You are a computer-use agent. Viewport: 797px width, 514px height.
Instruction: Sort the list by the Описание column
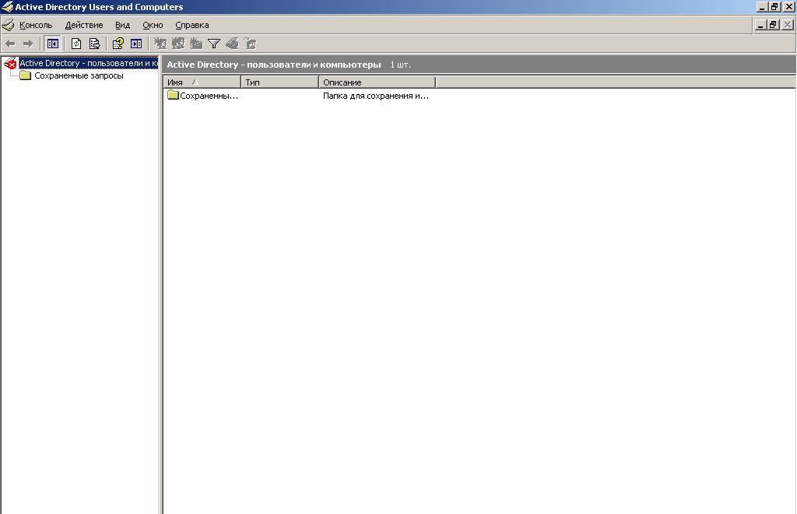377,82
